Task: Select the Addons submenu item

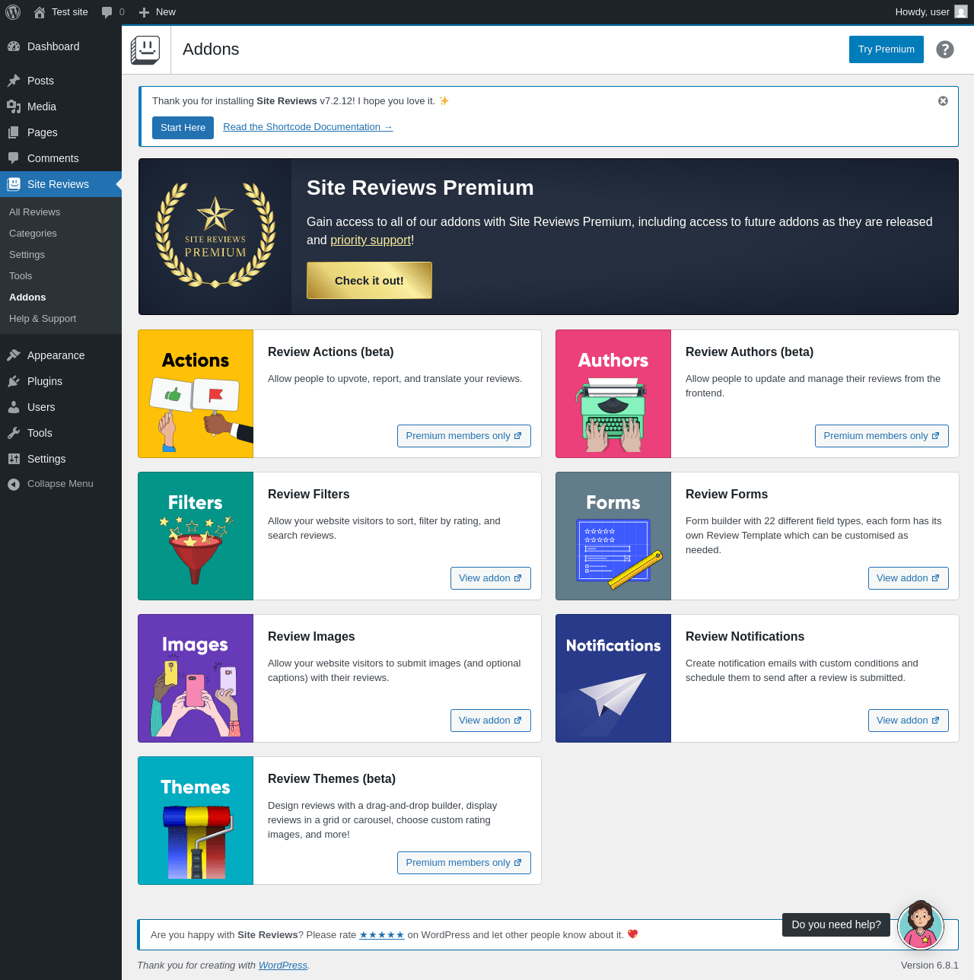Action: 27,297
